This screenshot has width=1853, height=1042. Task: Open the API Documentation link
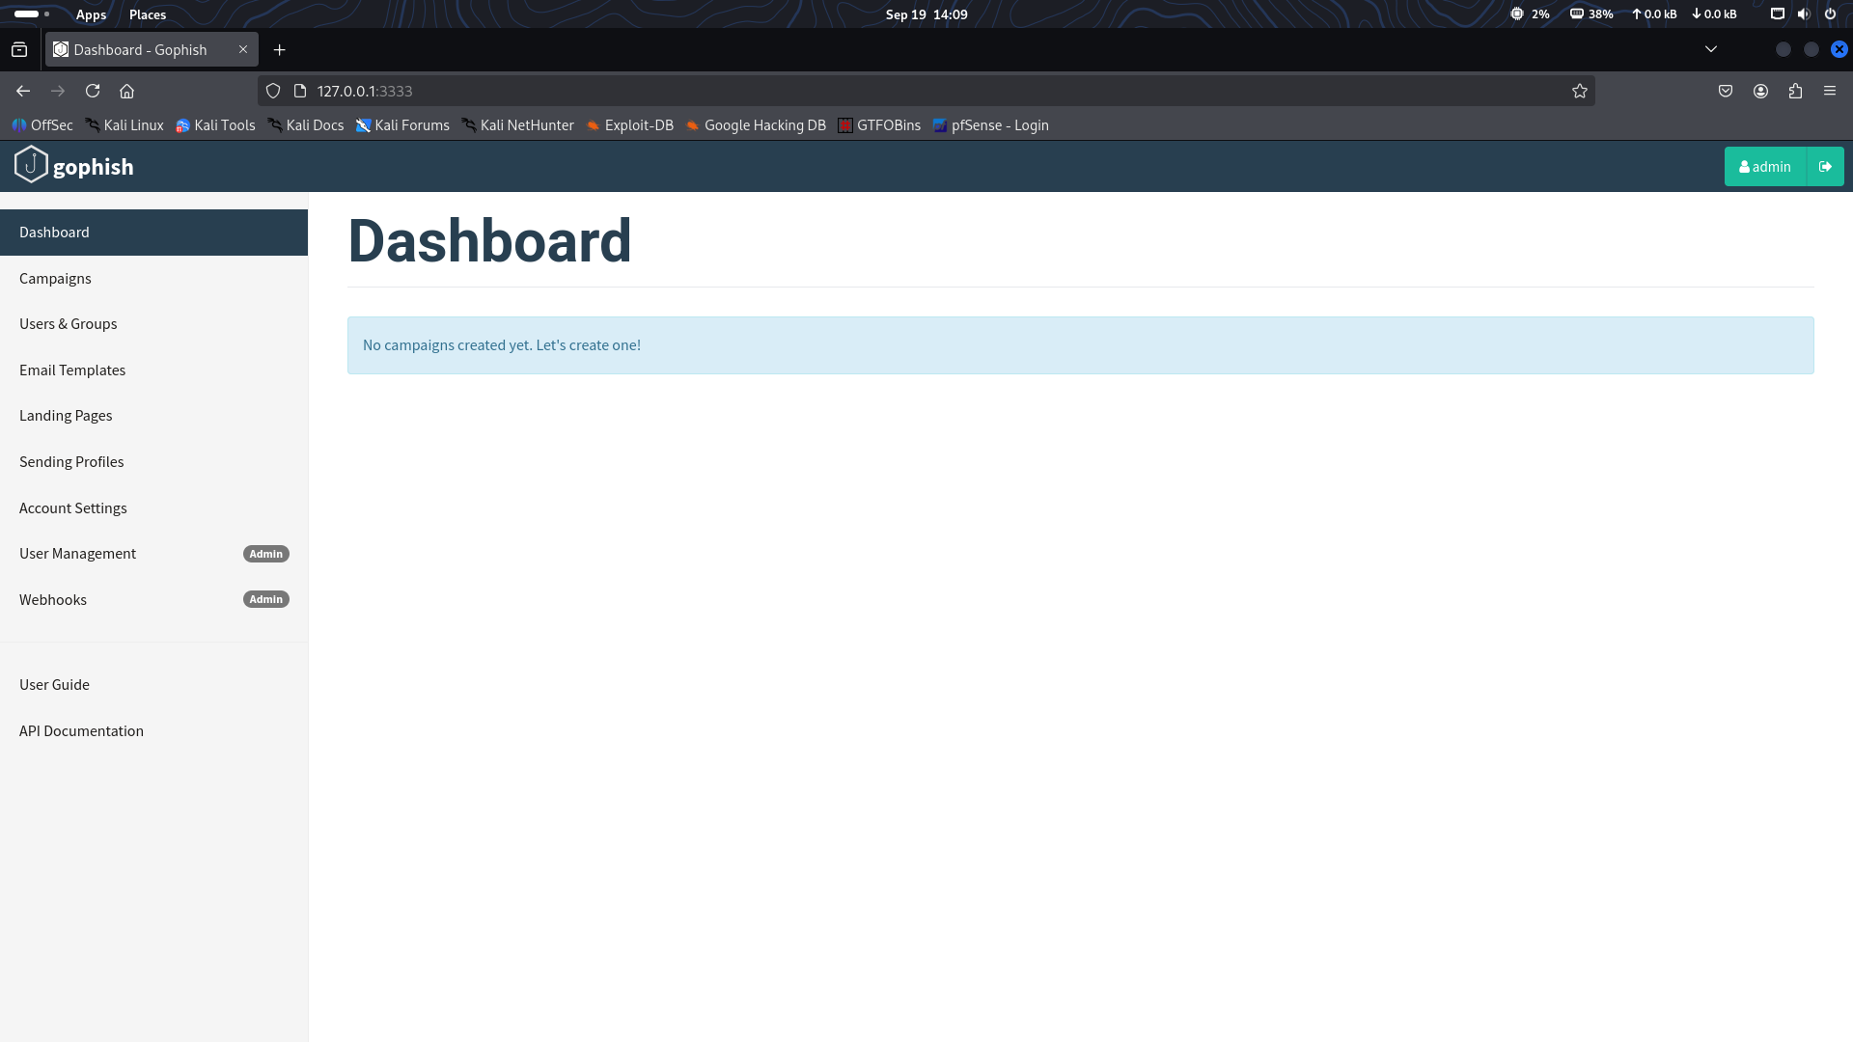point(81,730)
